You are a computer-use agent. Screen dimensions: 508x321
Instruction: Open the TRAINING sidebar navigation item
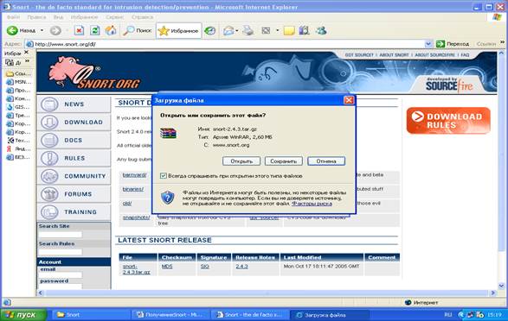(x=74, y=212)
